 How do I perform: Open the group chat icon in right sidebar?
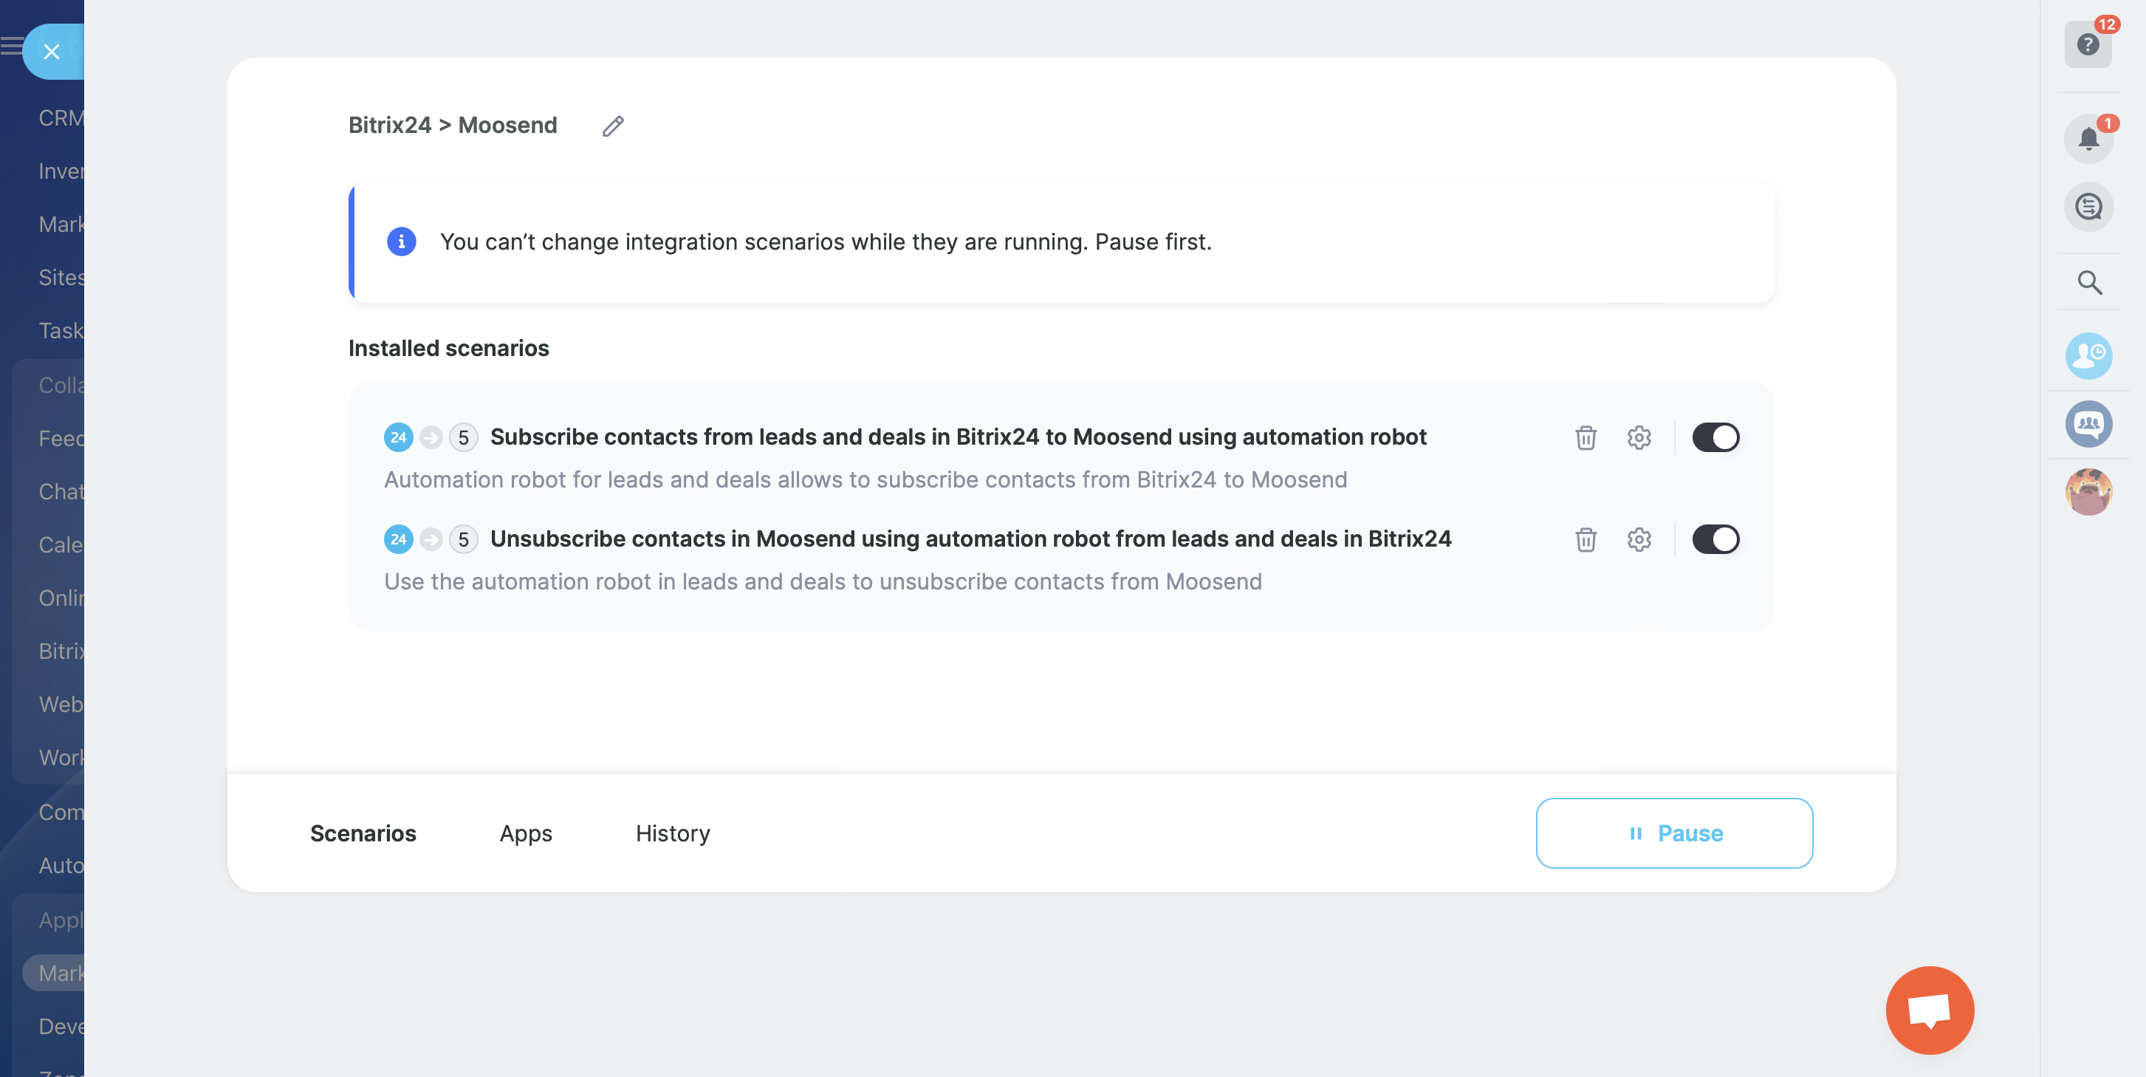pyautogui.click(x=2088, y=423)
